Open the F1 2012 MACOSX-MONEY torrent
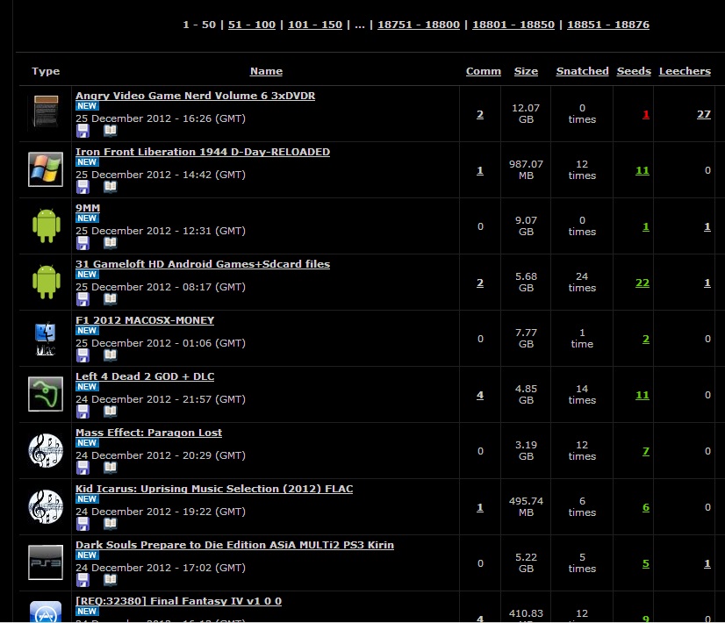The image size is (725, 623). point(145,320)
